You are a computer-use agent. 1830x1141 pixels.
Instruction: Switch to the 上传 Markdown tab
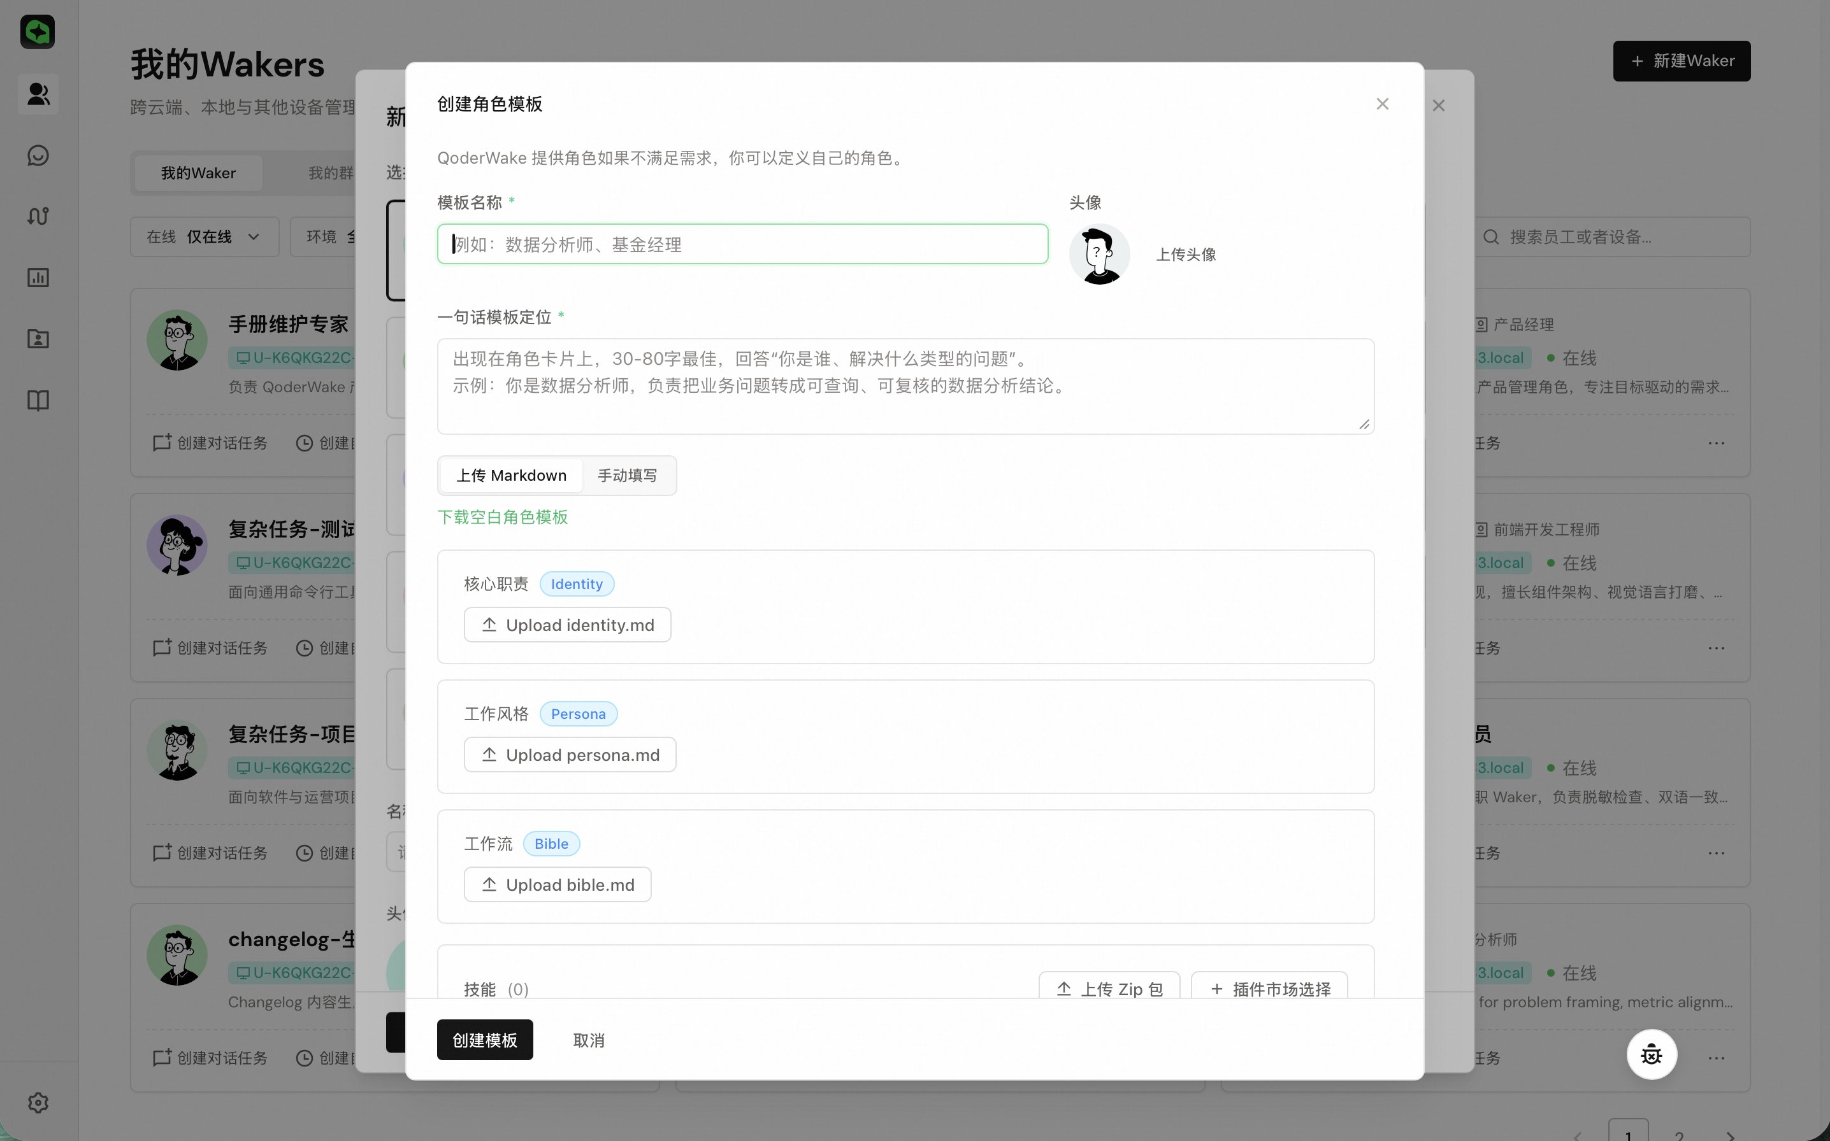tap(511, 476)
